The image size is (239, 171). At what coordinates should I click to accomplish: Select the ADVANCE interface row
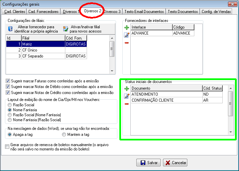(x=162, y=33)
